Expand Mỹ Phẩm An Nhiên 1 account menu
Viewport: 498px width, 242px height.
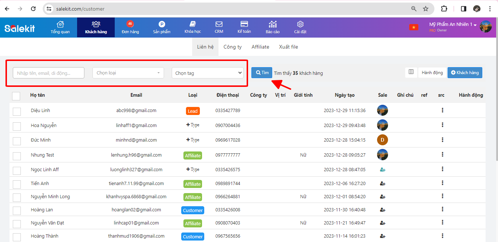pyautogui.click(x=453, y=24)
